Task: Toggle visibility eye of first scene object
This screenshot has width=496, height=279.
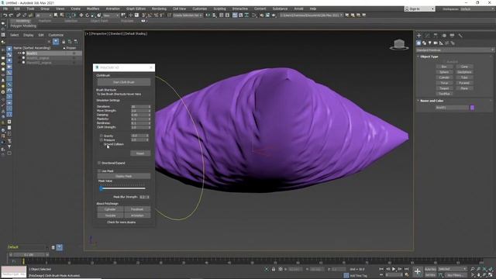Action: (x=19, y=53)
